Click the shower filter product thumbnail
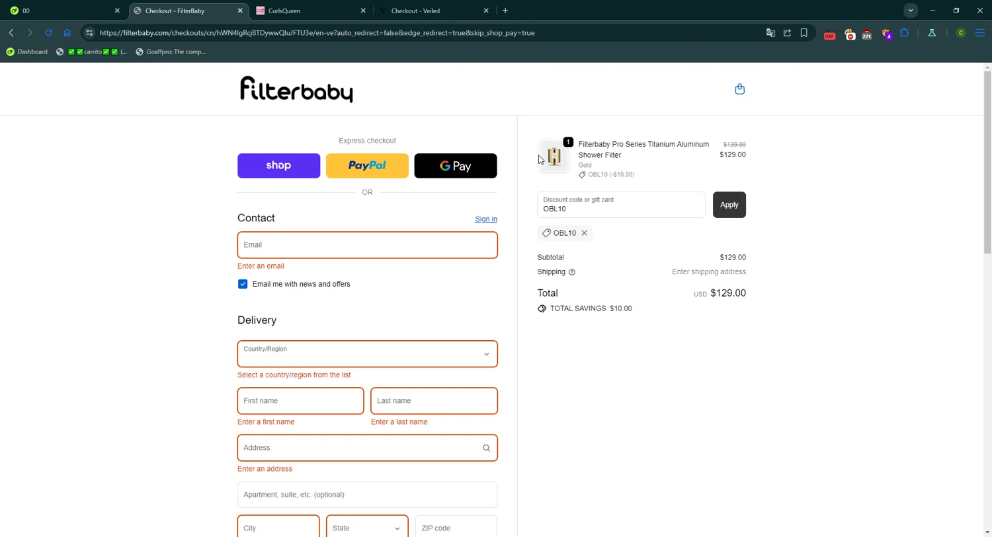 [554, 157]
